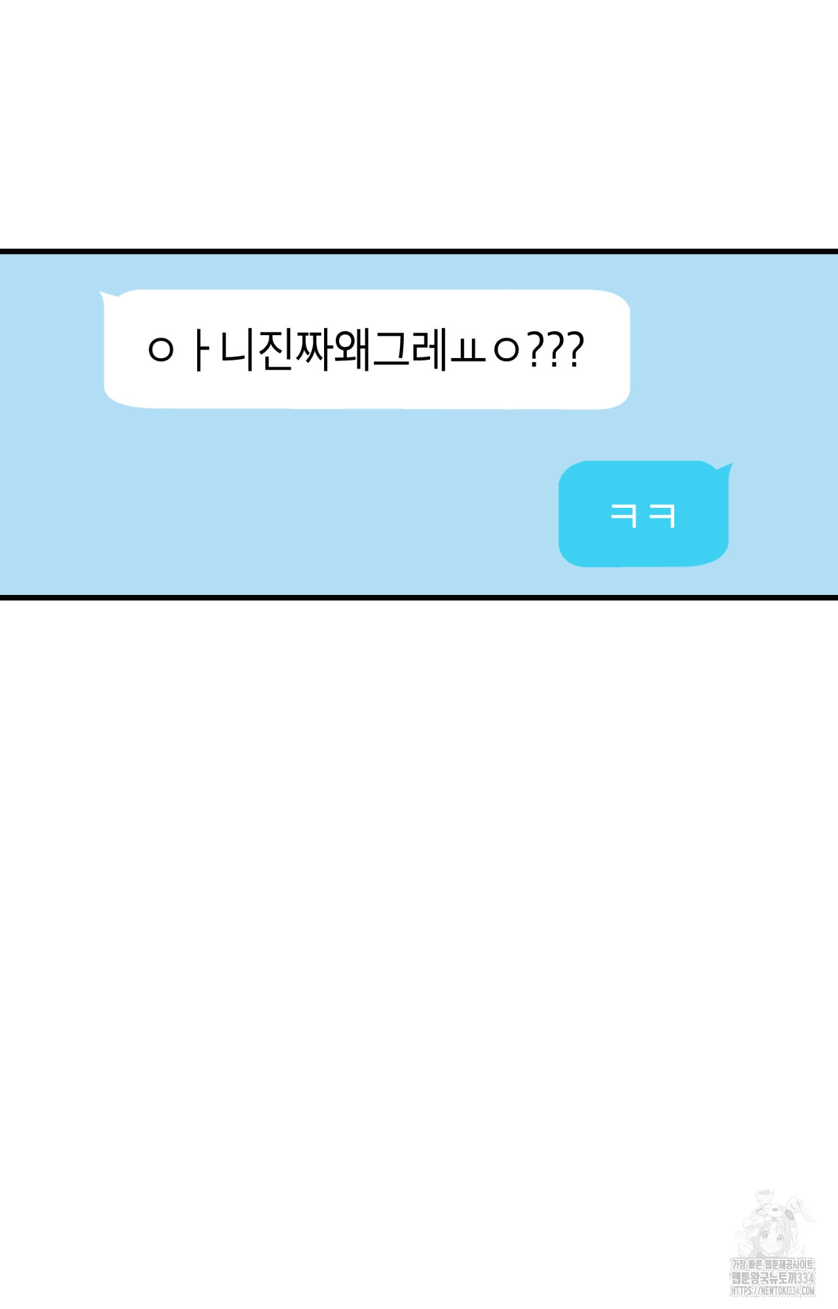Tap the triple question marks in message

point(555,350)
